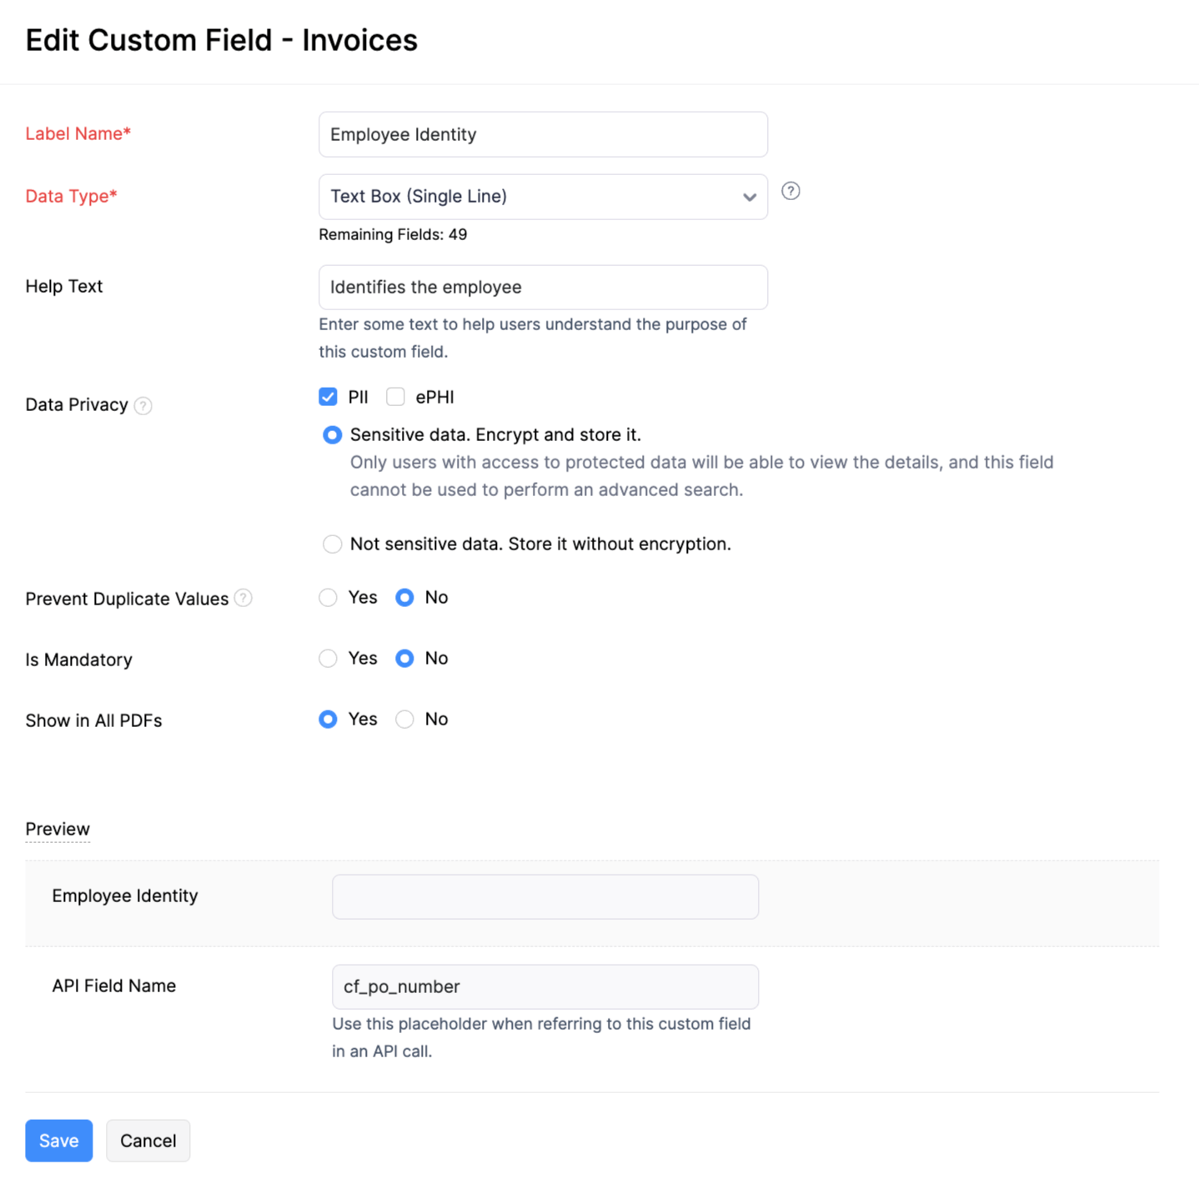
Task: Click the Employee Identity preview field
Action: tap(544, 896)
